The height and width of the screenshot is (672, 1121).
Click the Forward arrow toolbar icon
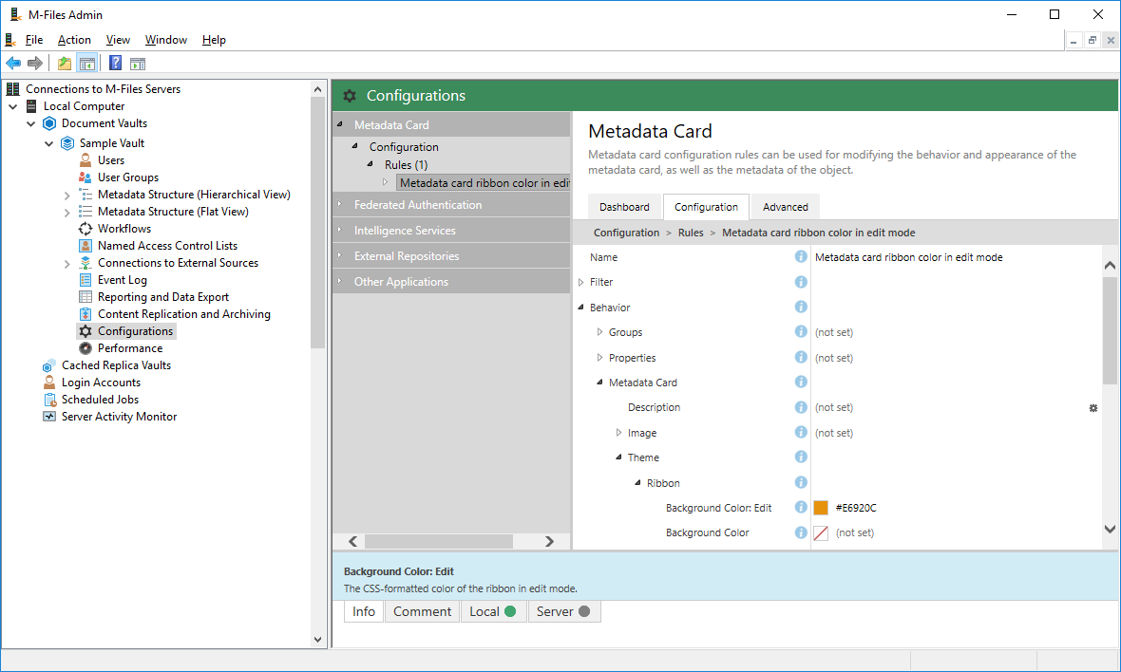point(34,64)
